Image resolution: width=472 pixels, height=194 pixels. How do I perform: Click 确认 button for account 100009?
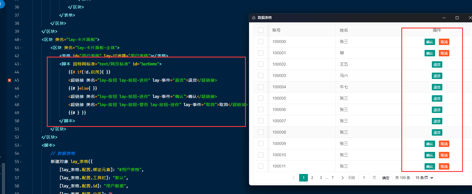click(430, 144)
